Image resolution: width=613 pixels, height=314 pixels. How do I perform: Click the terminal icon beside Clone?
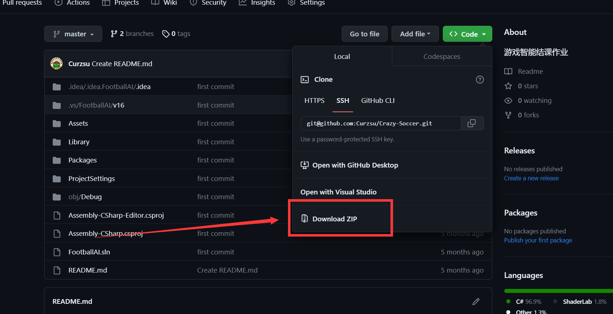pos(305,80)
